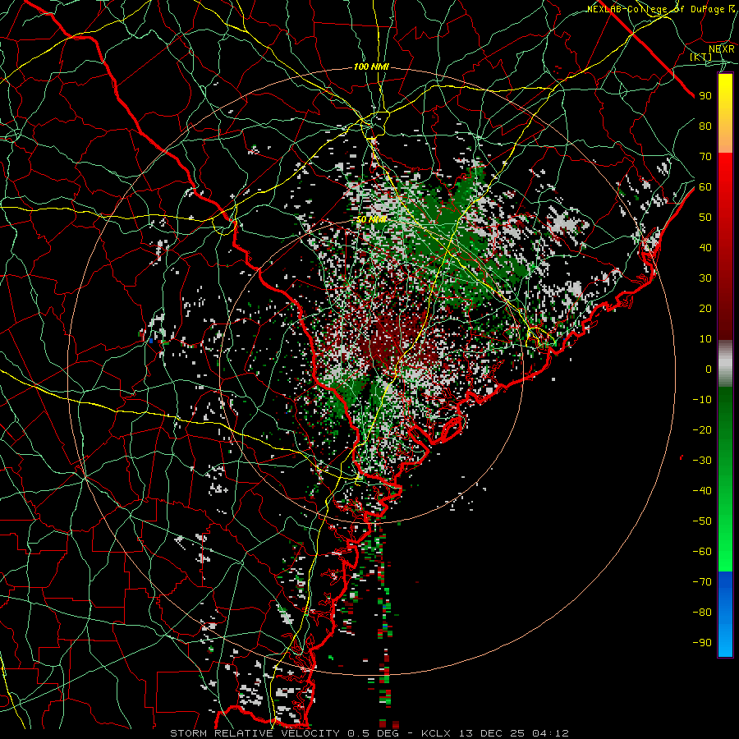Pick the -50 label on the velocity scale
Image resolution: width=739 pixels, height=739 pixels.
(702, 521)
